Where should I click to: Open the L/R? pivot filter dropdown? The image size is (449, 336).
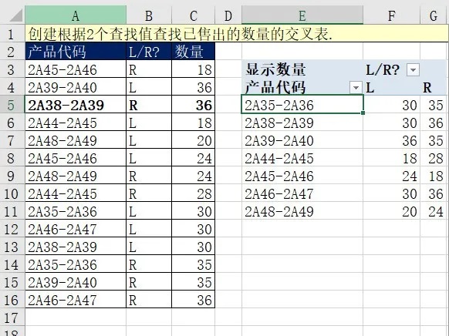click(413, 70)
